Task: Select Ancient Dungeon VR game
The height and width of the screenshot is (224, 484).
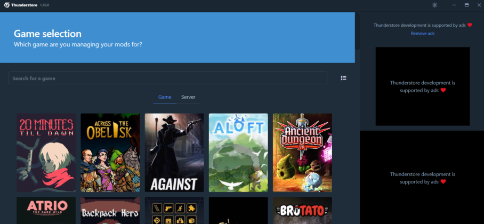Action: (302, 152)
